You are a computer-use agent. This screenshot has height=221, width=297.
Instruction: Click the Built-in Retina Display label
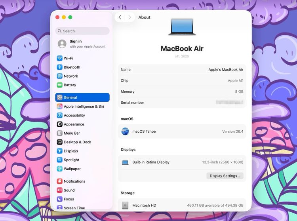click(x=151, y=162)
